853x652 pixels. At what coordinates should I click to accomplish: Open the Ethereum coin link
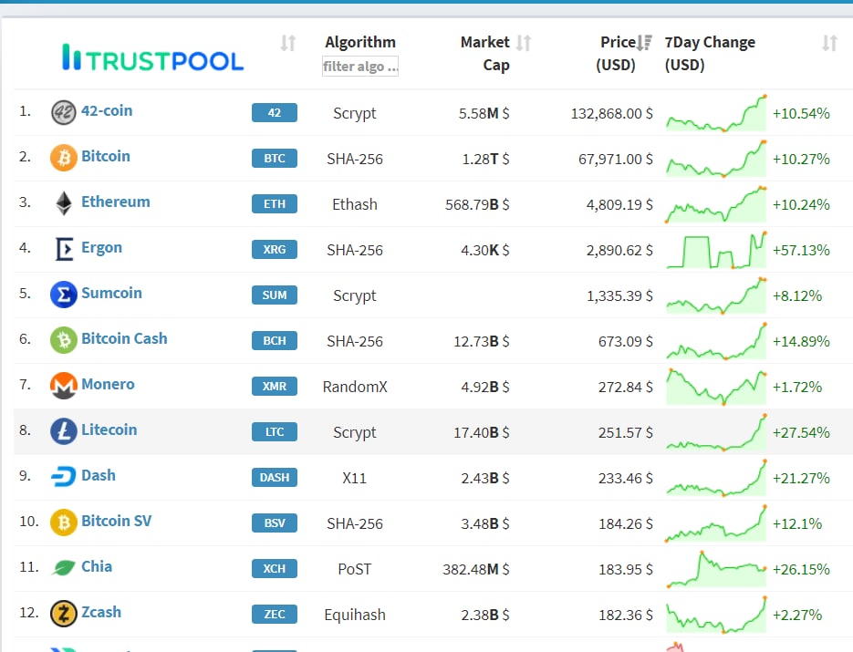tap(115, 202)
